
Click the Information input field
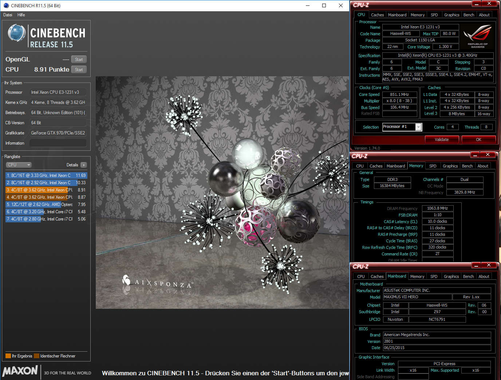58,143
